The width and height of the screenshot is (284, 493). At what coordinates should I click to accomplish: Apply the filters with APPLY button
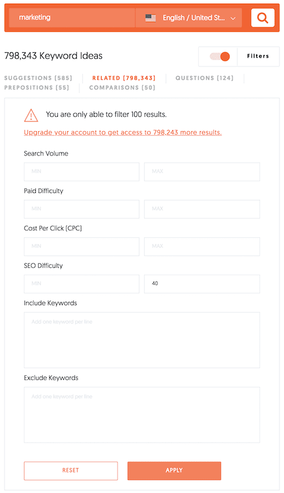(174, 470)
